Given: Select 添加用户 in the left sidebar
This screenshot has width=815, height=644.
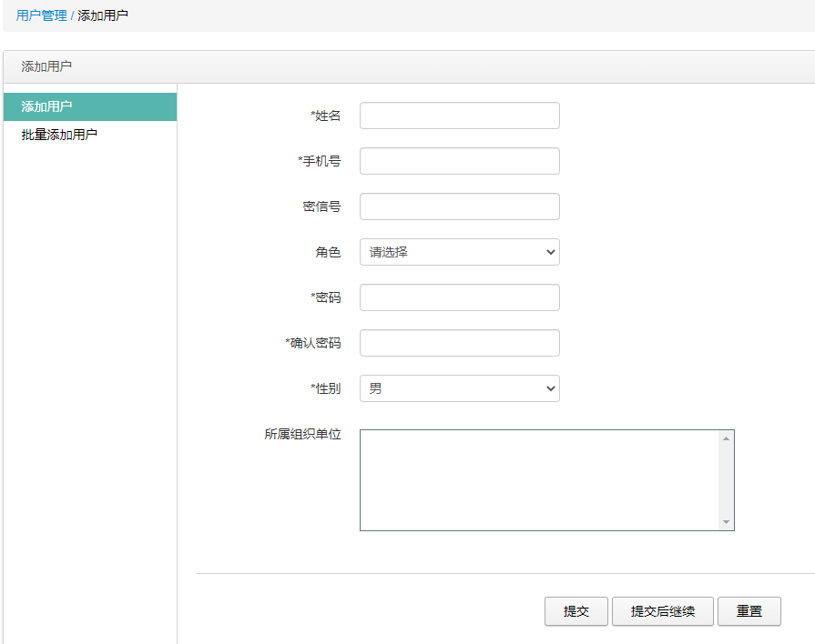Looking at the screenshot, I should point(47,106).
